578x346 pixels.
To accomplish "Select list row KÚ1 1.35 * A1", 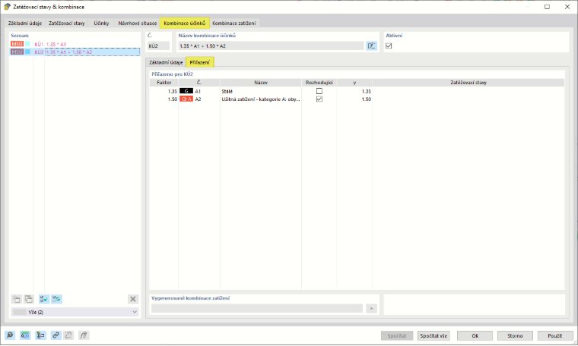I will pos(75,44).
